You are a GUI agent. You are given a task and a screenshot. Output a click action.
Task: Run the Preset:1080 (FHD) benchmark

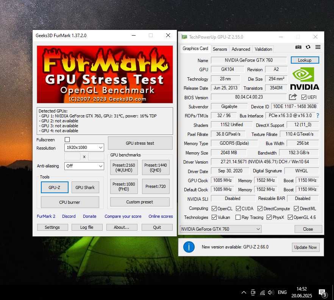(124, 186)
